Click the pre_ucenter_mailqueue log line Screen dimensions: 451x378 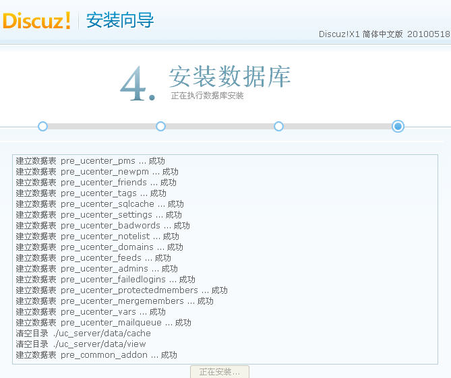pos(103,323)
